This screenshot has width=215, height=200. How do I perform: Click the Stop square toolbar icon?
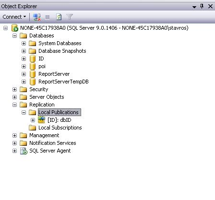point(48,17)
